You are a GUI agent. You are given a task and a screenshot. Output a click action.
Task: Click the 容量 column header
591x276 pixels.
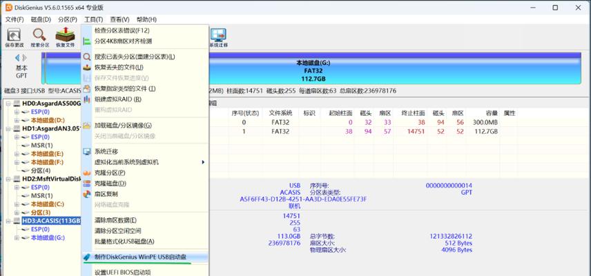coord(490,113)
